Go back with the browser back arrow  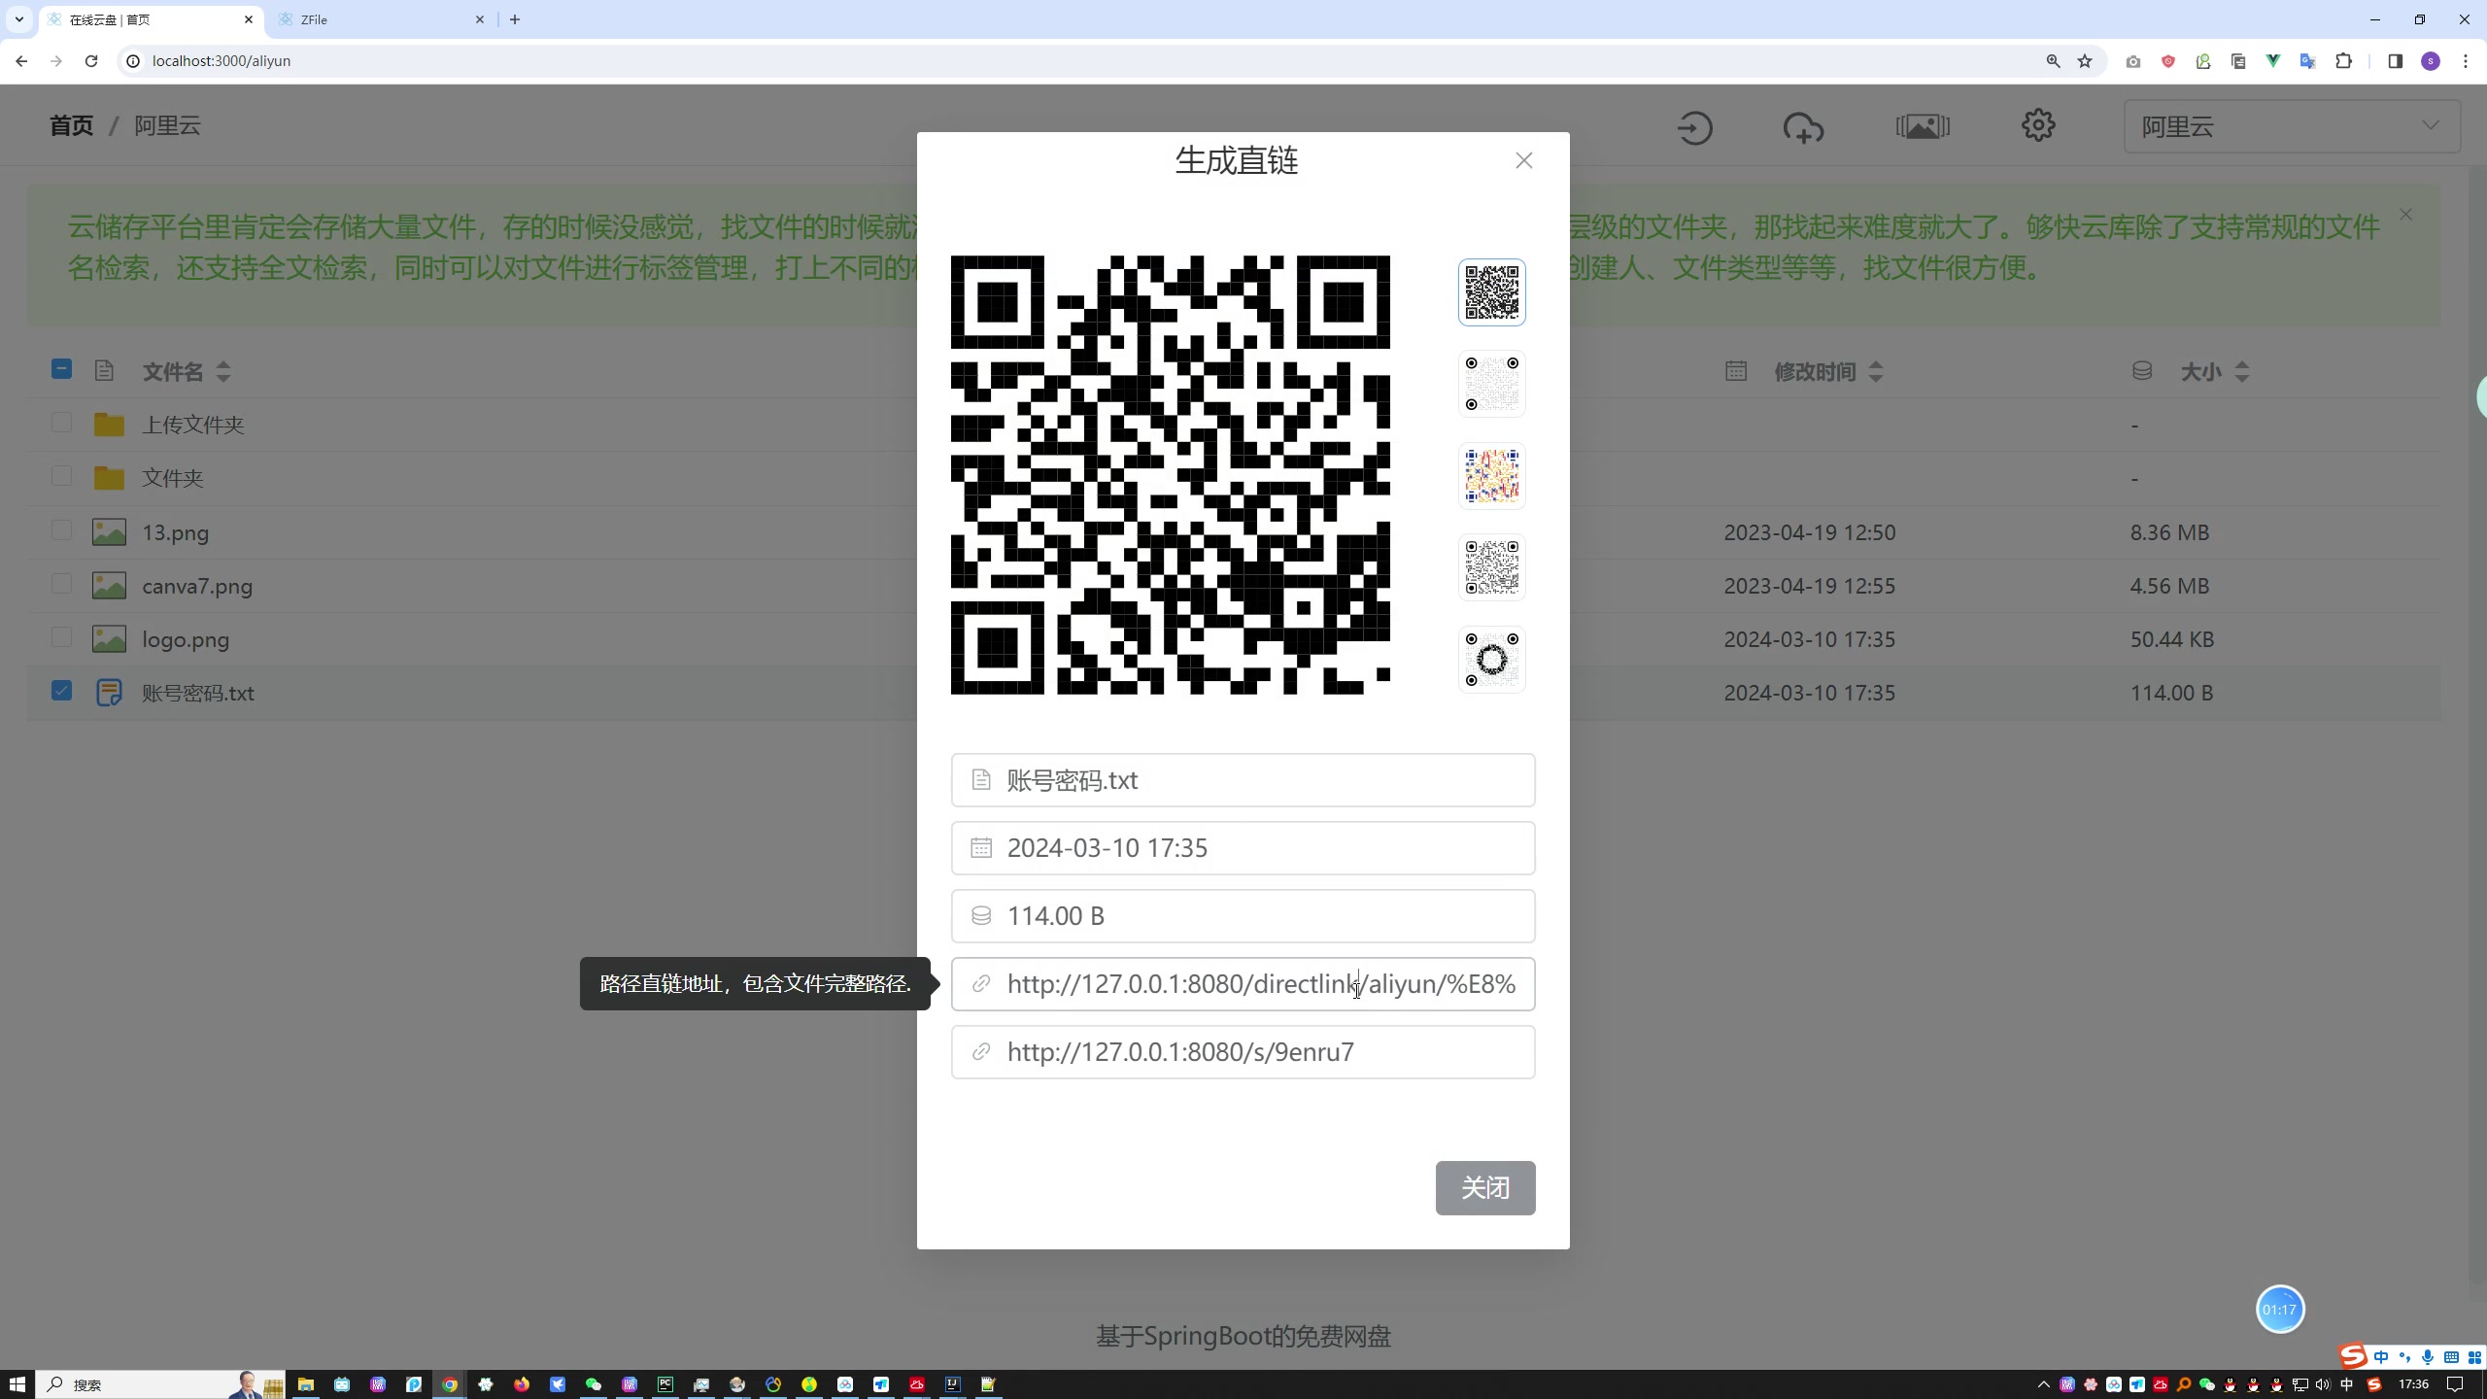click(21, 60)
